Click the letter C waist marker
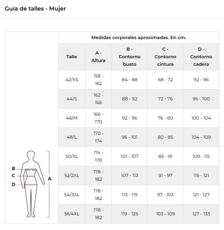 [14, 176]
